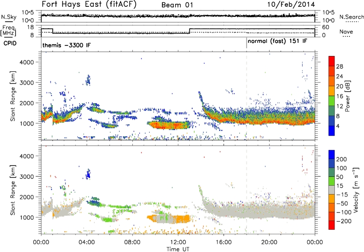Viewport: 364px width, 252px height.
Task: Click '1000' range tick of velocity panel
Action: point(26,217)
